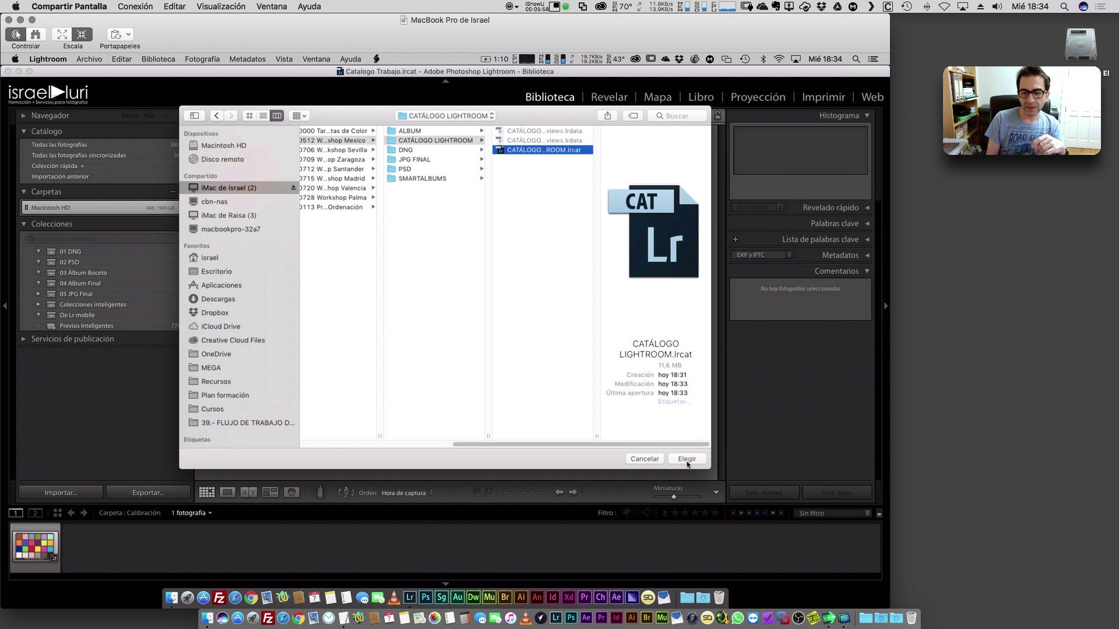The image size is (1119, 629).
Task: Click the tags icon in file dialog
Action: [x=633, y=115]
